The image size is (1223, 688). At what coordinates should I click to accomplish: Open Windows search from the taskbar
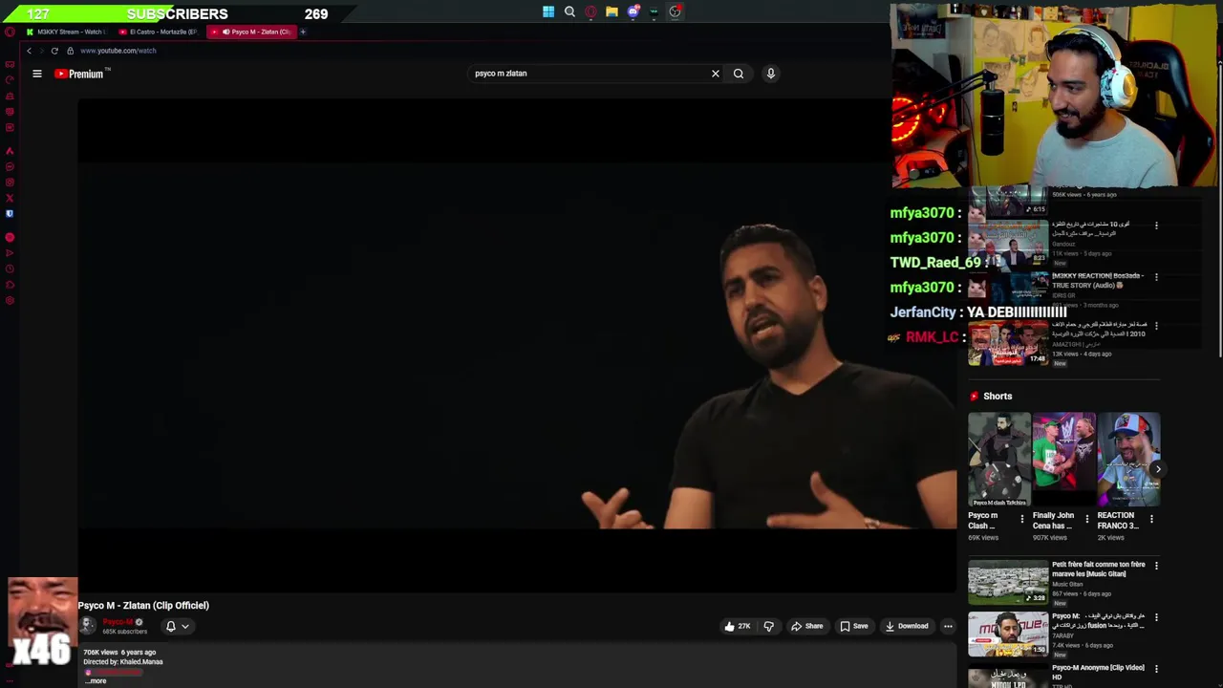[569, 12]
